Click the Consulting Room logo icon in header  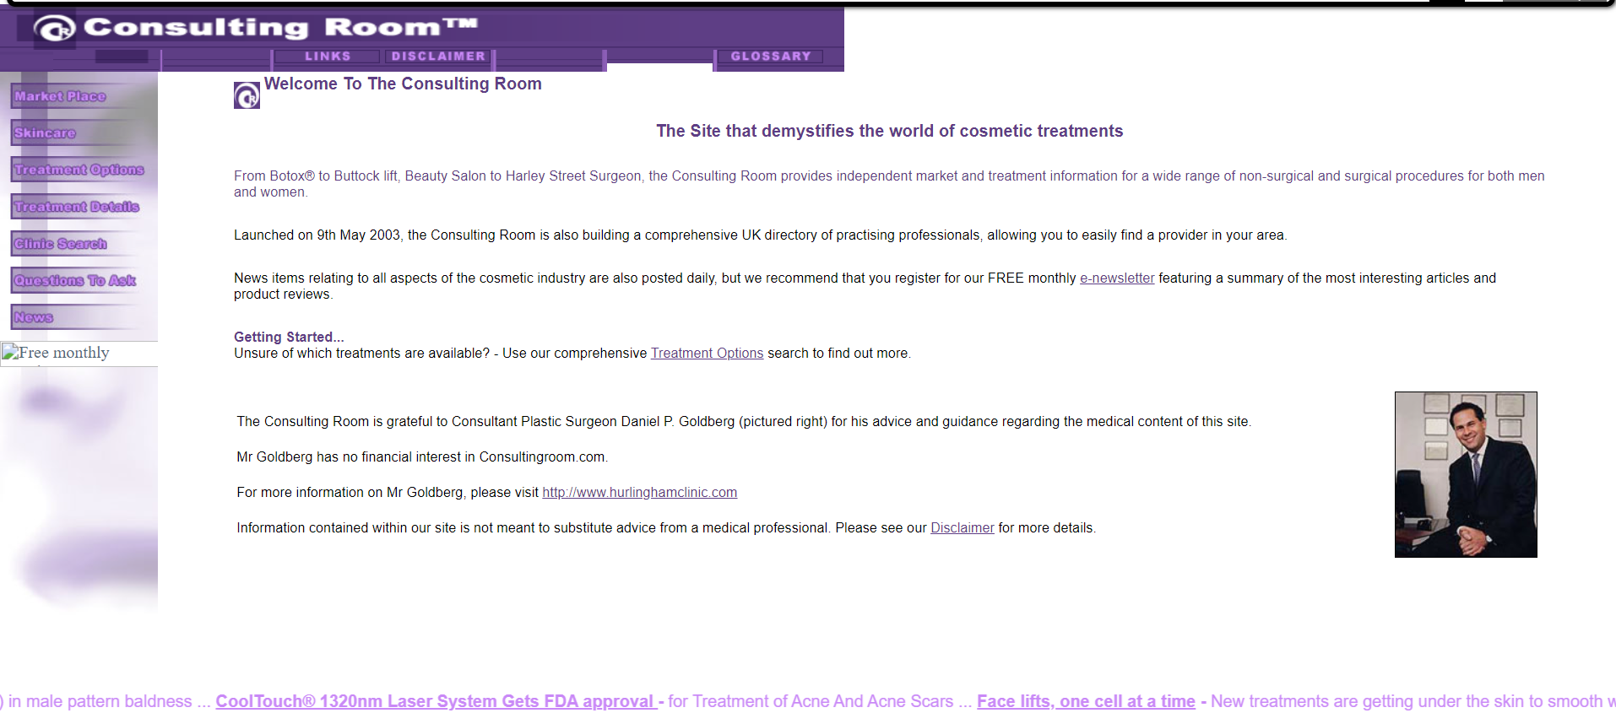55,30
